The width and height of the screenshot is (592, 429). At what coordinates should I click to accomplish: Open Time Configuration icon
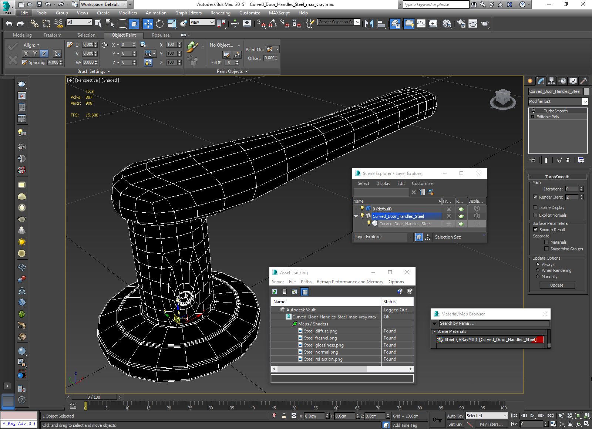click(x=553, y=424)
